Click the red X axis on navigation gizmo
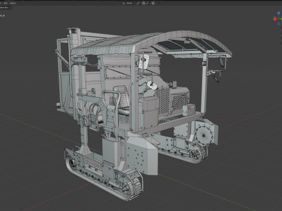The width and height of the screenshot is (282, 211). coord(275,19)
